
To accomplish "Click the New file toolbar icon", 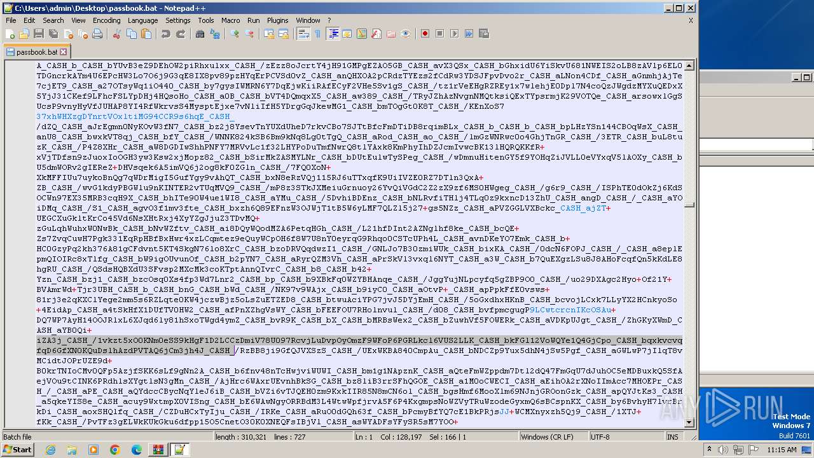I will click(x=11, y=34).
